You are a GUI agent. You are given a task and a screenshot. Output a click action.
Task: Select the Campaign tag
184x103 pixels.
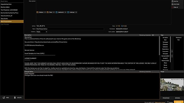pyautogui.click(x=165, y=42)
